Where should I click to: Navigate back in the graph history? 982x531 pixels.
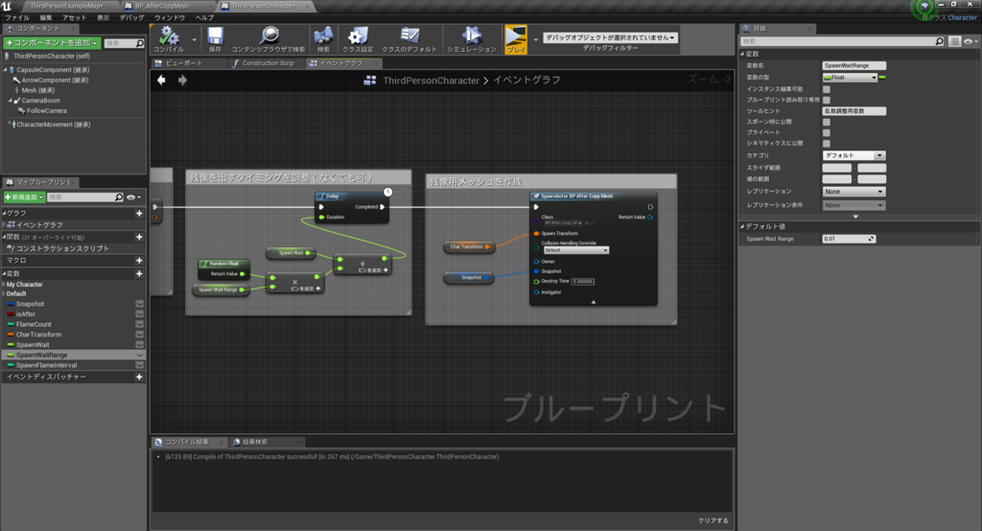[x=161, y=81]
